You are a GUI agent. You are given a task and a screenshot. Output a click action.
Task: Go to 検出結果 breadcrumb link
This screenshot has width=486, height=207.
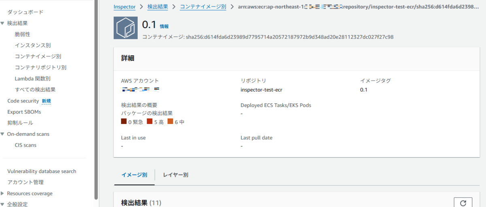[158, 6]
